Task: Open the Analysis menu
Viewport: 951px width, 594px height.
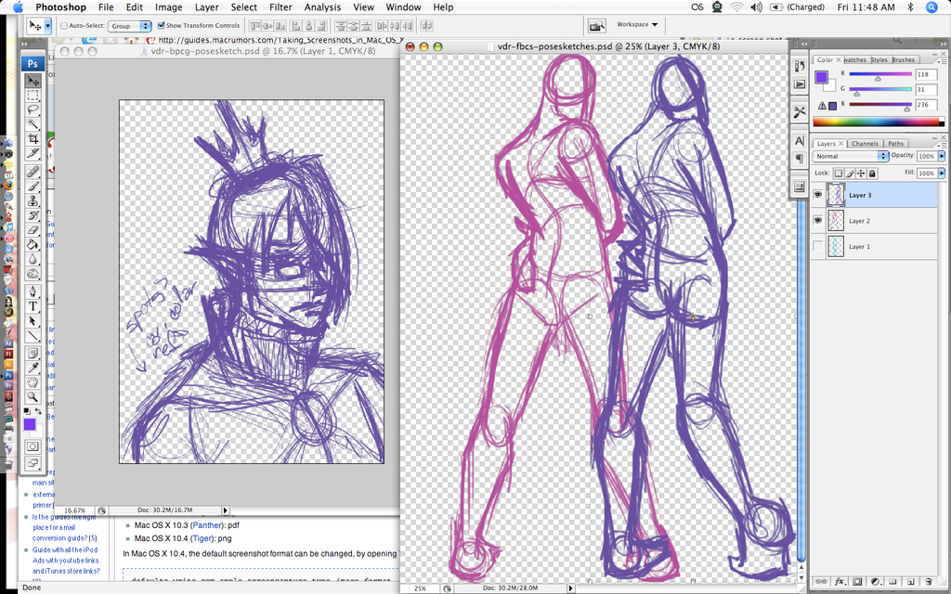Action: click(x=322, y=7)
